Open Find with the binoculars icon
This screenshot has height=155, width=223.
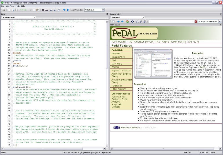[43, 10]
